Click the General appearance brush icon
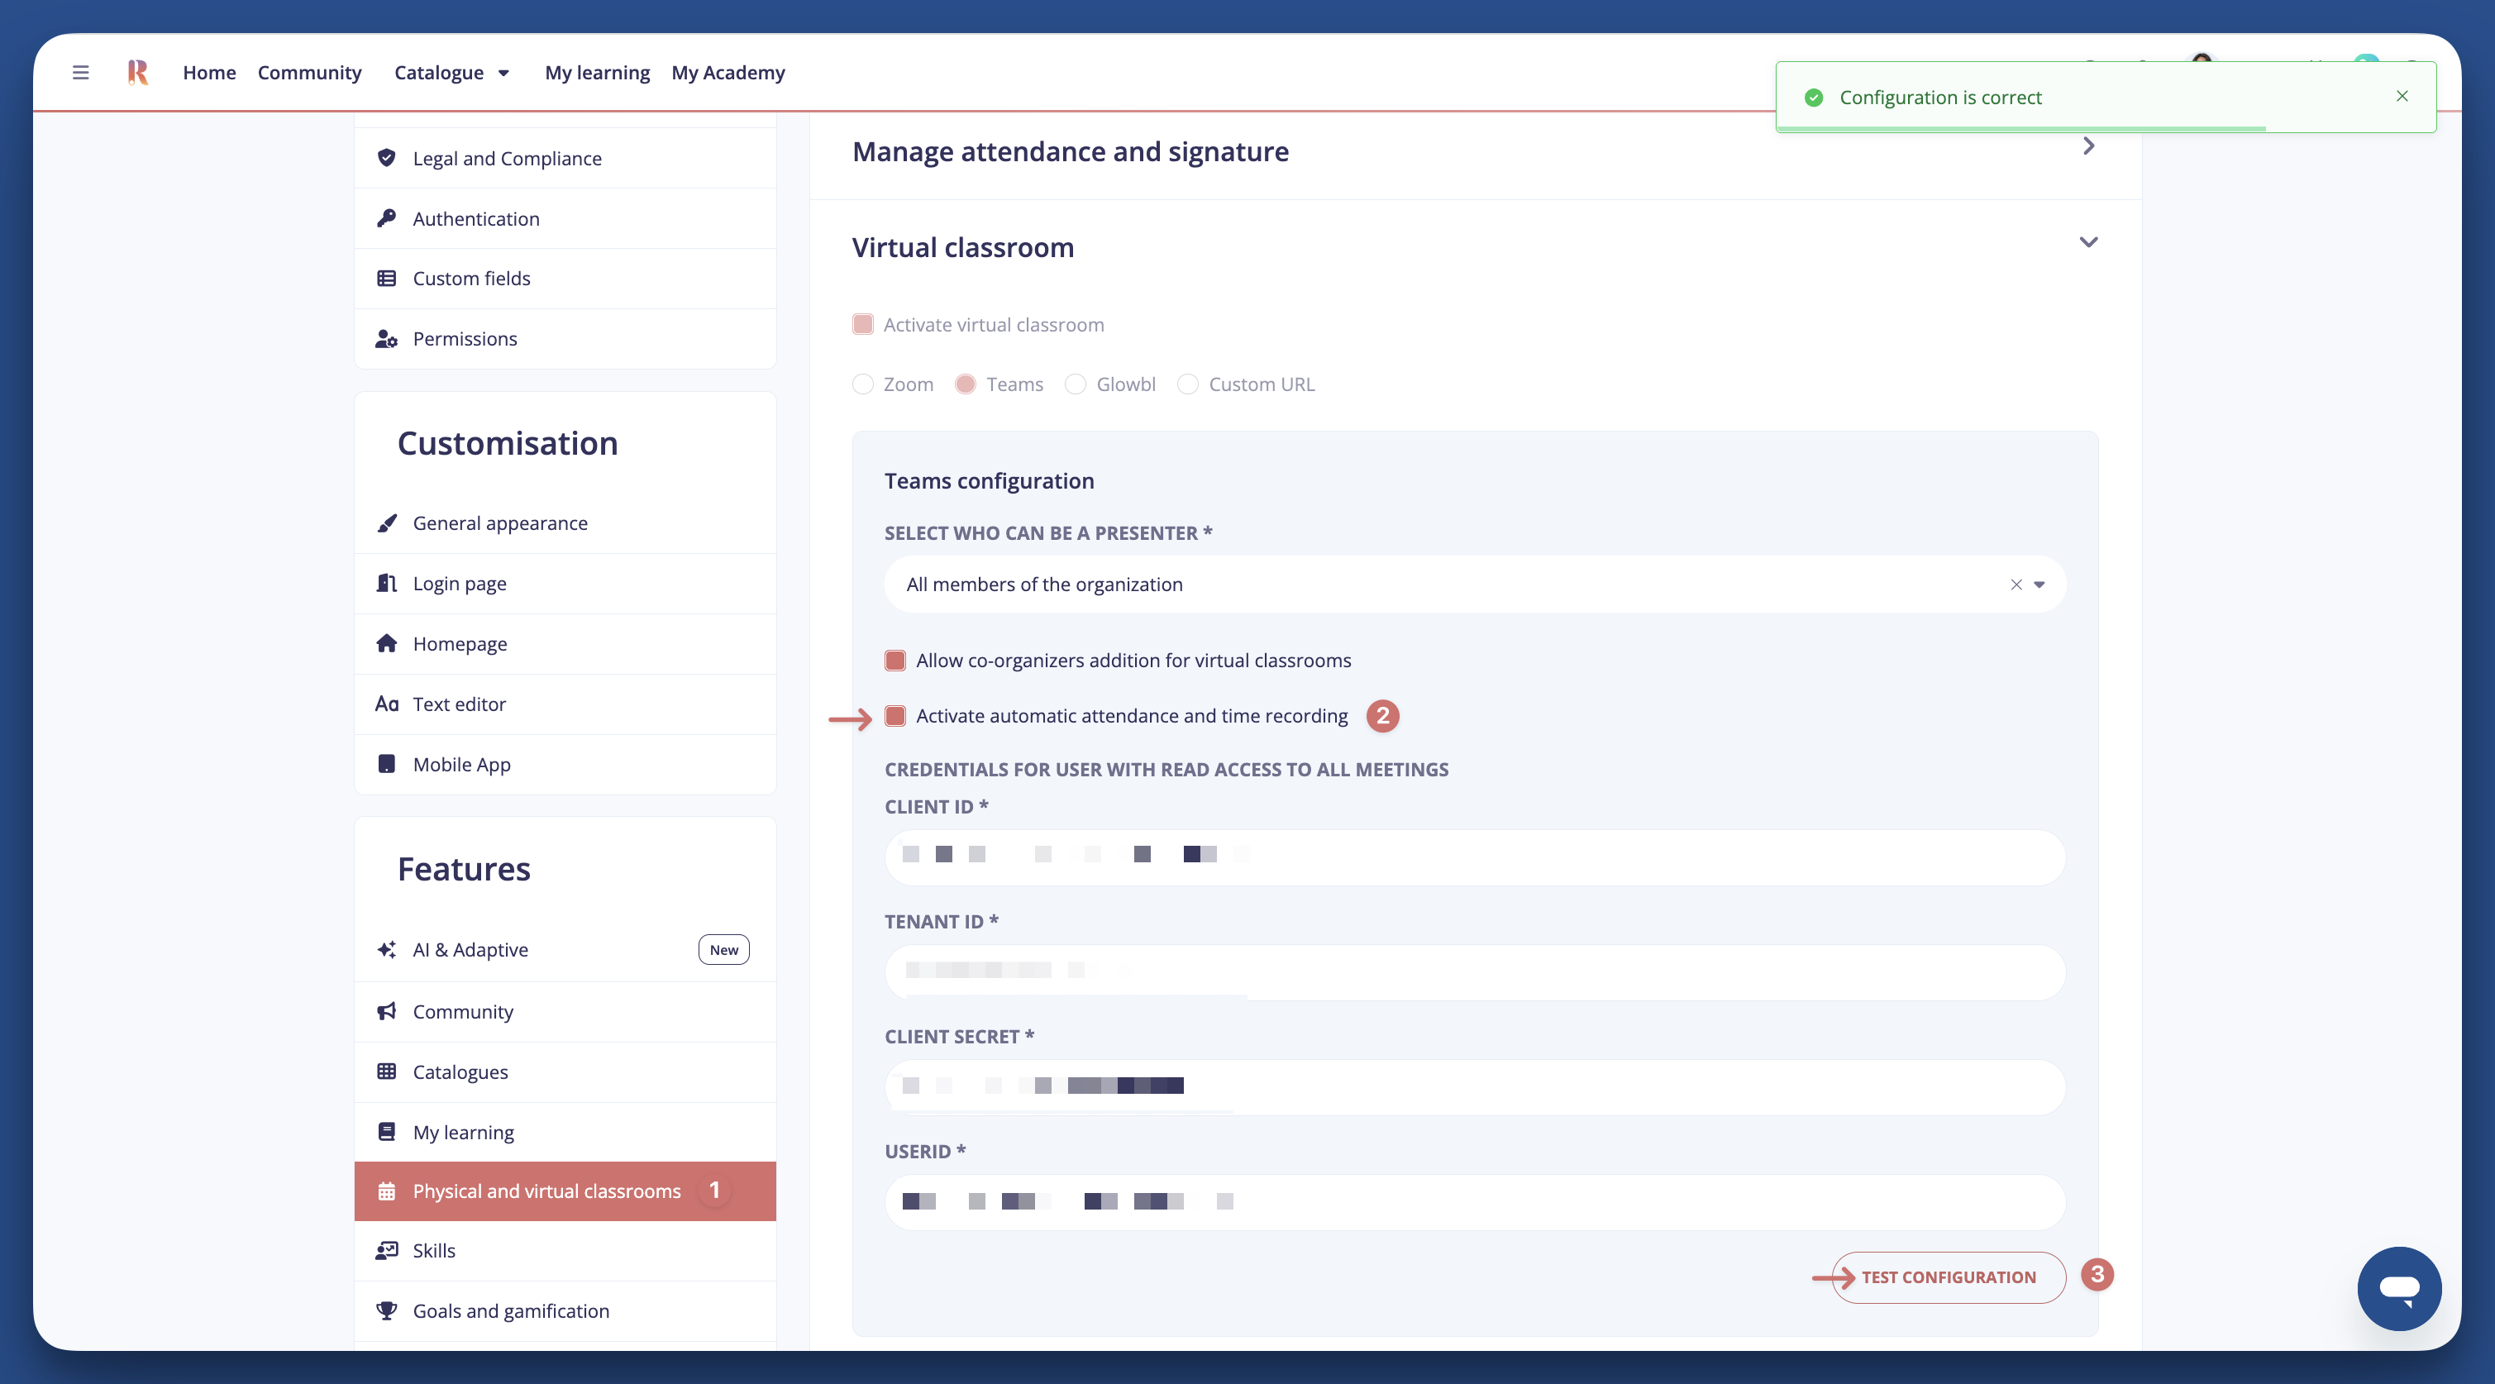 pos(386,522)
